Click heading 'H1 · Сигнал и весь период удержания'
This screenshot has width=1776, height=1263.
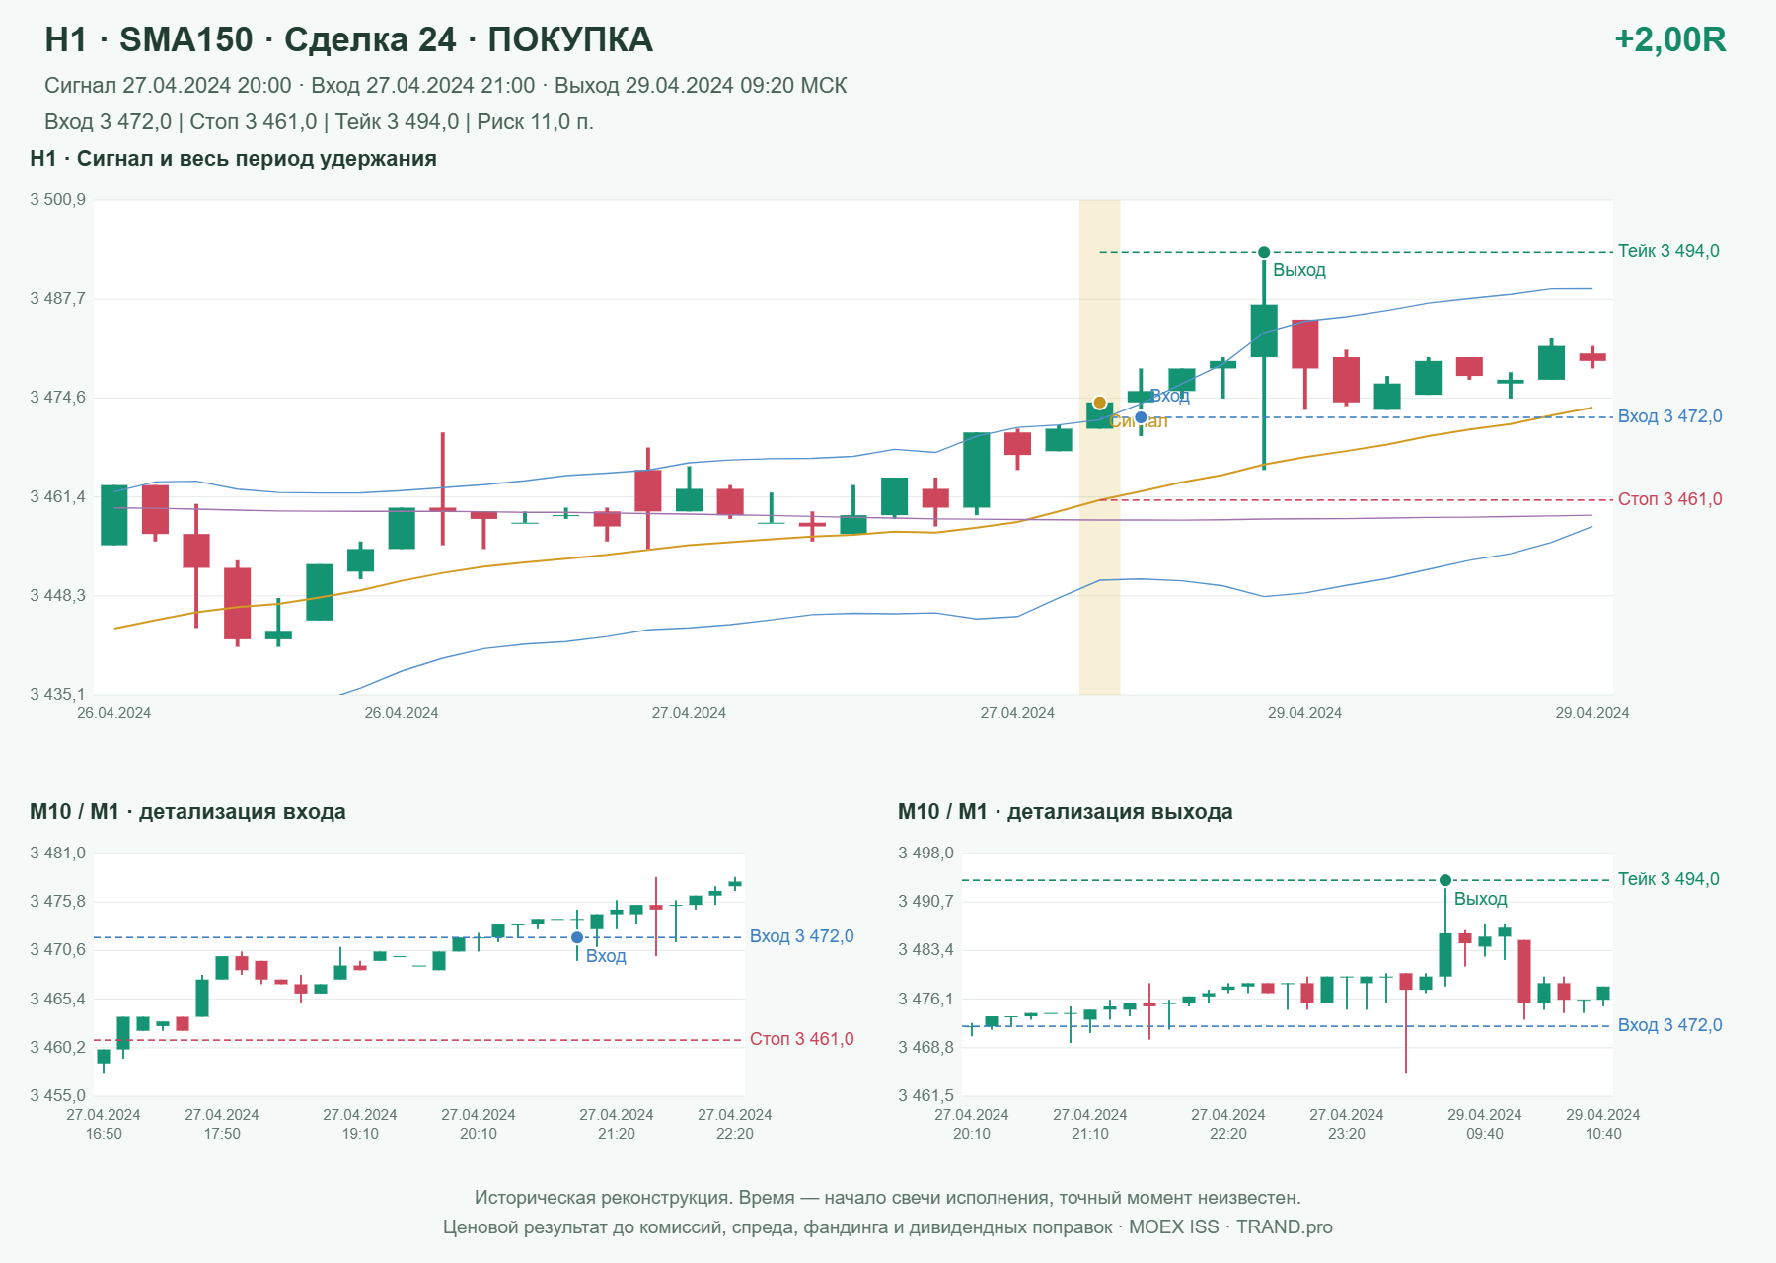click(233, 159)
